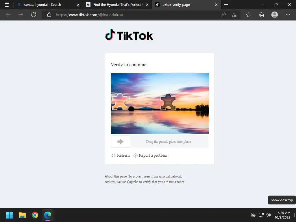Click Report a problem
This screenshot has width=296, height=222.
point(150,155)
